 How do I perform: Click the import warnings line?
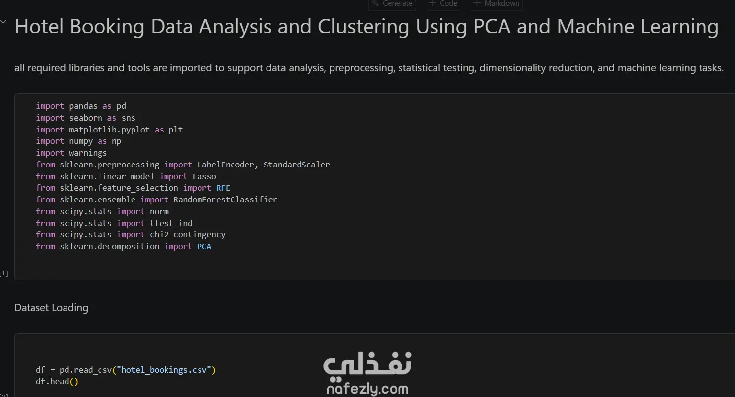click(x=71, y=153)
